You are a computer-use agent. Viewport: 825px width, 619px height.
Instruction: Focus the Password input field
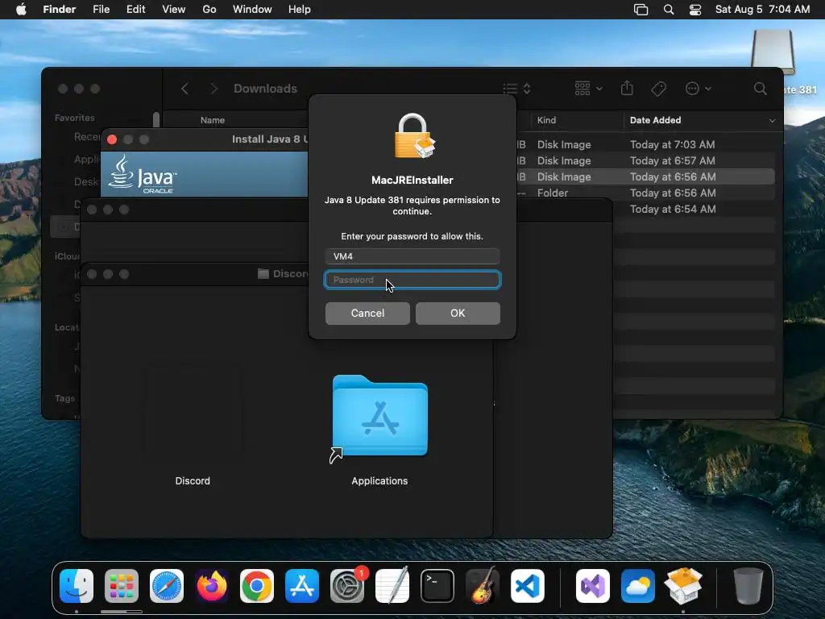tap(412, 280)
